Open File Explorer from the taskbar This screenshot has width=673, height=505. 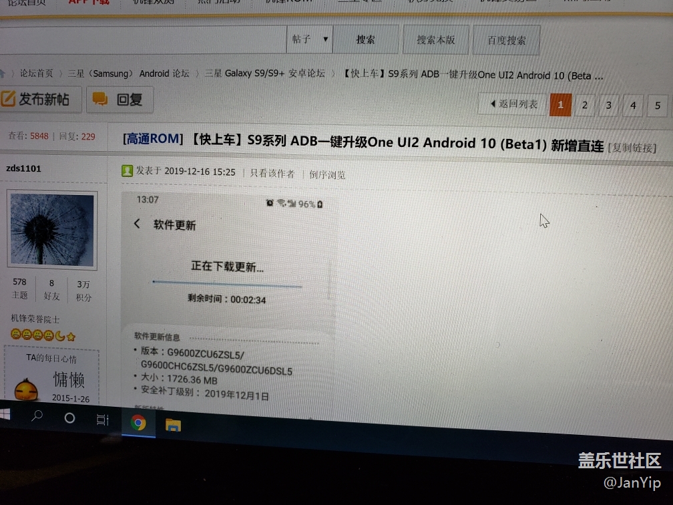173,425
